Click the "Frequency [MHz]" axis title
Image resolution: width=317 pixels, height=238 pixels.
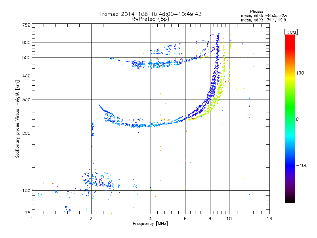click(150, 224)
